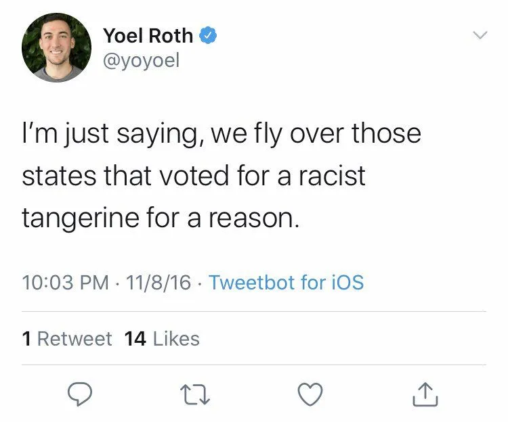
Task: Click the bold retweet count number
Action: tap(26, 338)
